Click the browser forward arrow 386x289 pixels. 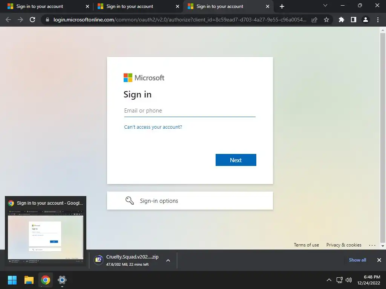tap(20, 20)
